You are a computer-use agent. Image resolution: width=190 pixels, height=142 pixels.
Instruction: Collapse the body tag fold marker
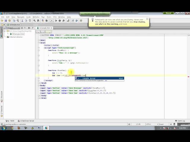pos(39,85)
